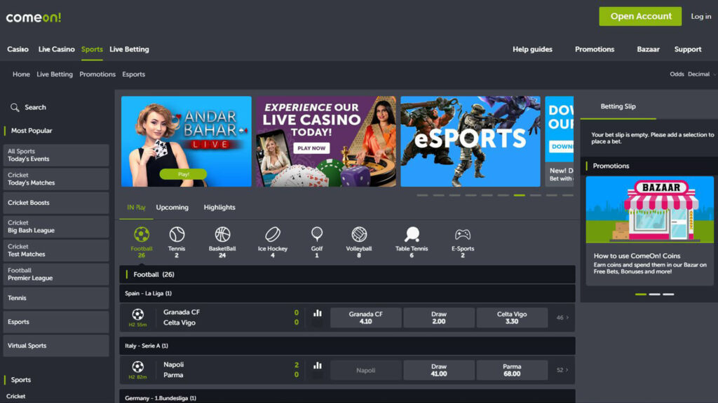Click the Open Account button
This screenshot has width=718, height=403.
pyautogui.click(x=640, y=17)
